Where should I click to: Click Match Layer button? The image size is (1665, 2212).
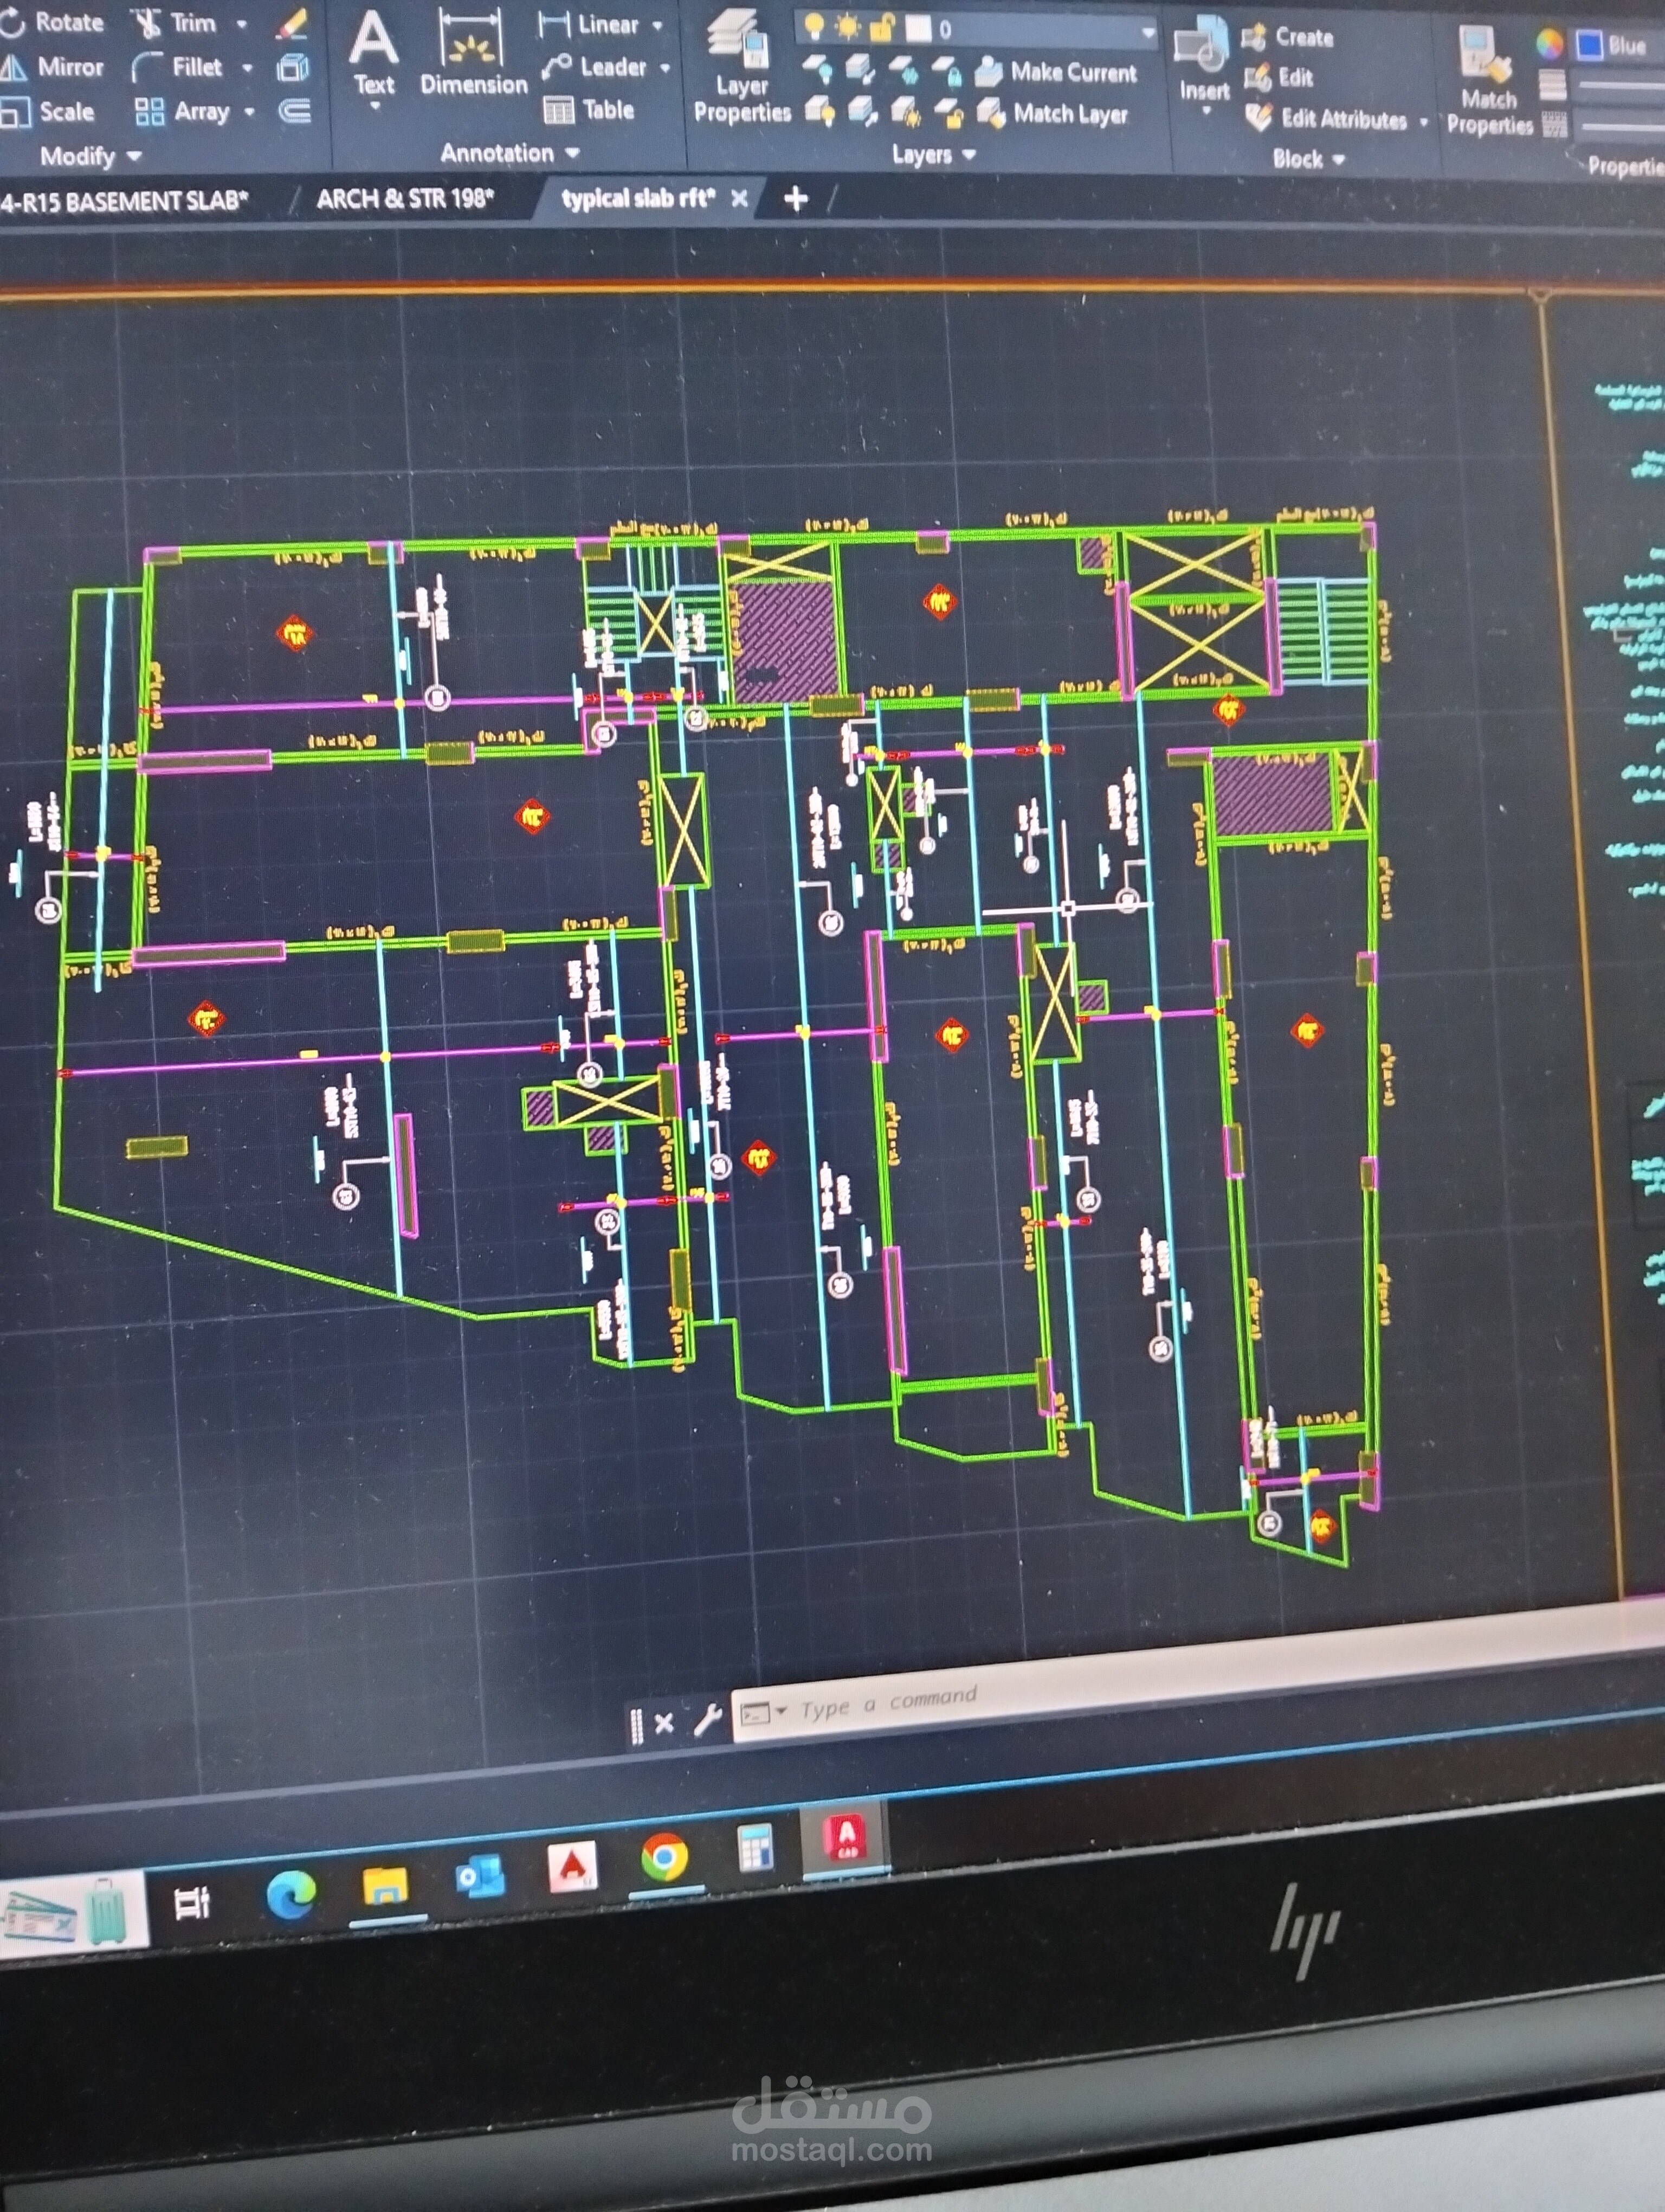point(1053,114)
